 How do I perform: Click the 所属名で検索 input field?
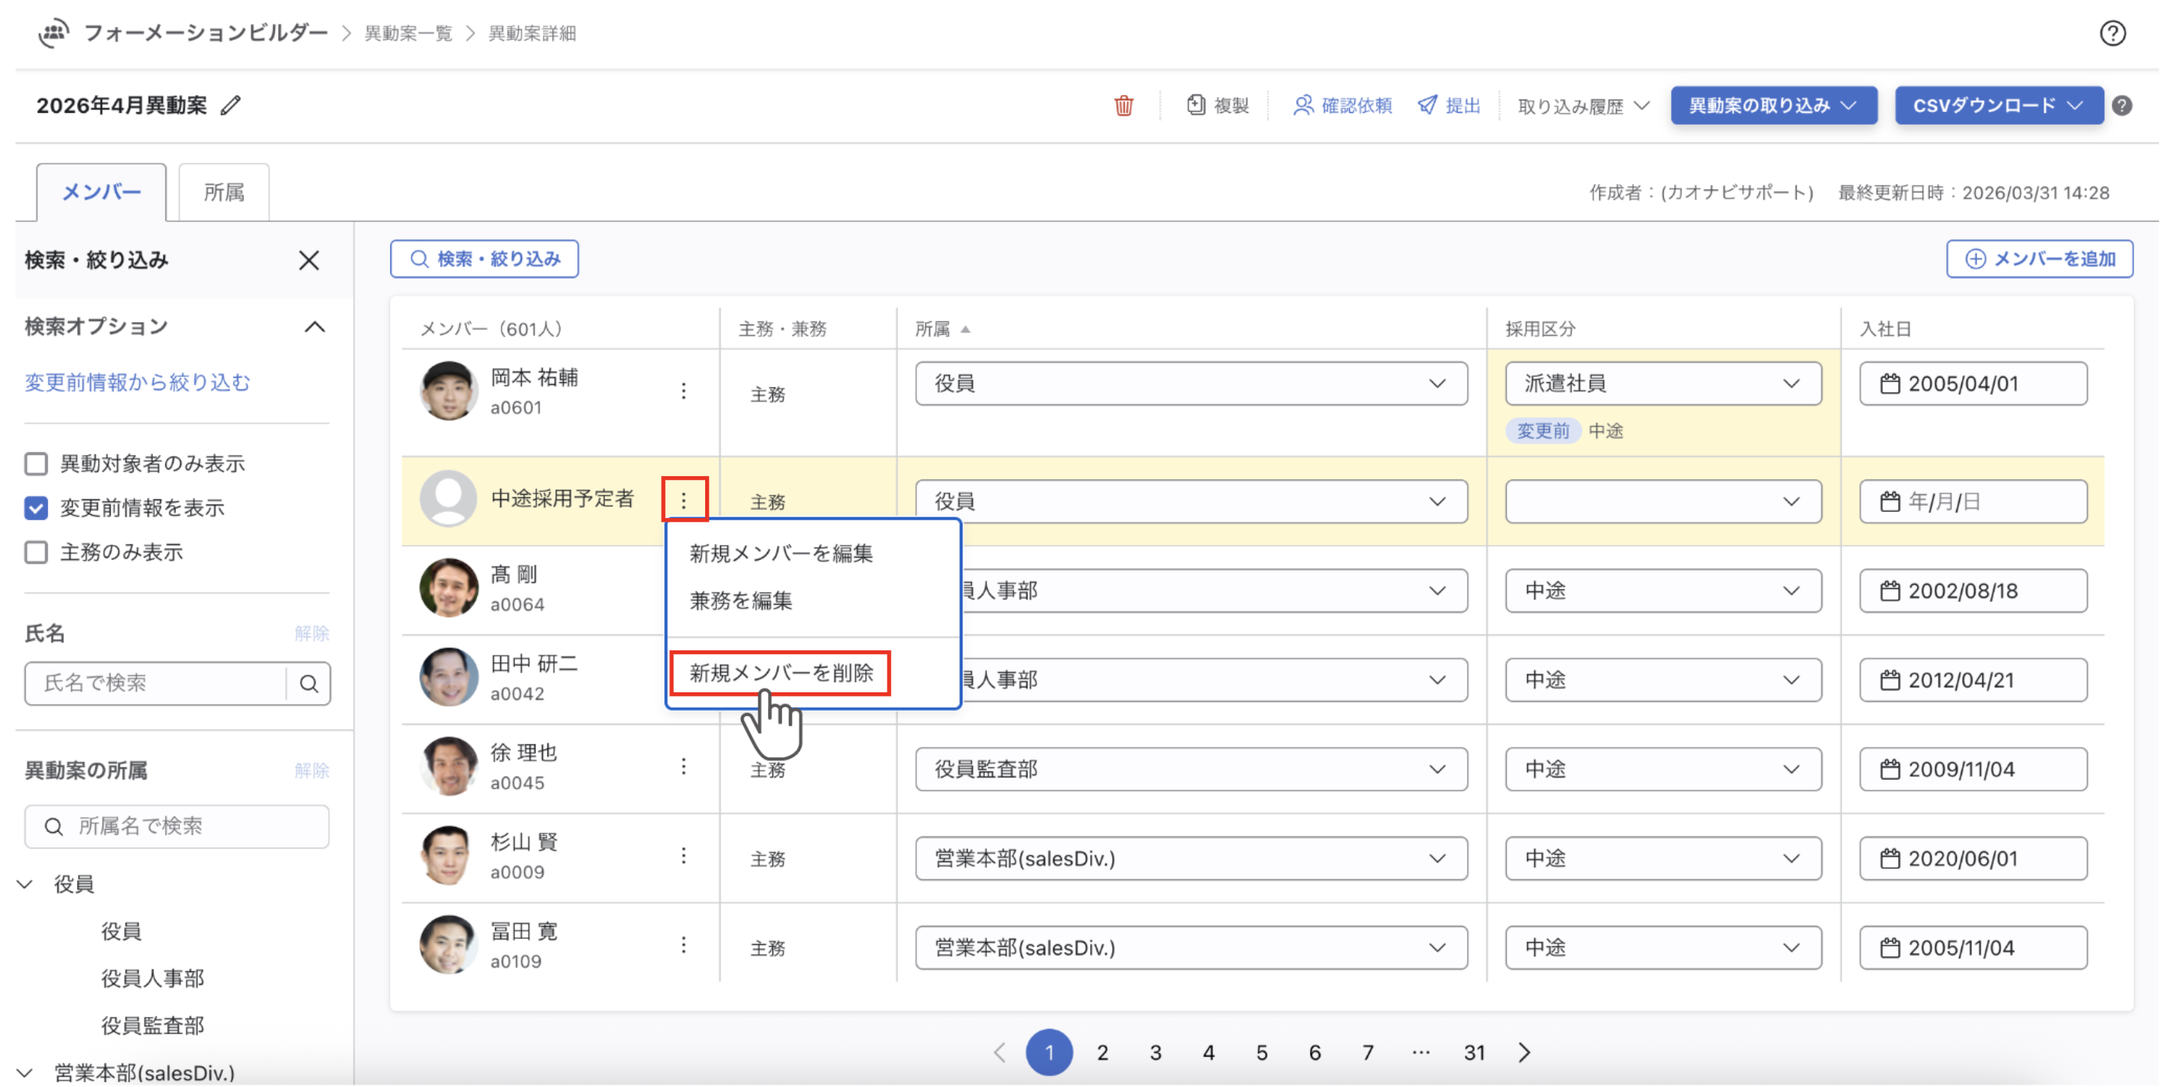pyautogui.click(x=177, y=825)
